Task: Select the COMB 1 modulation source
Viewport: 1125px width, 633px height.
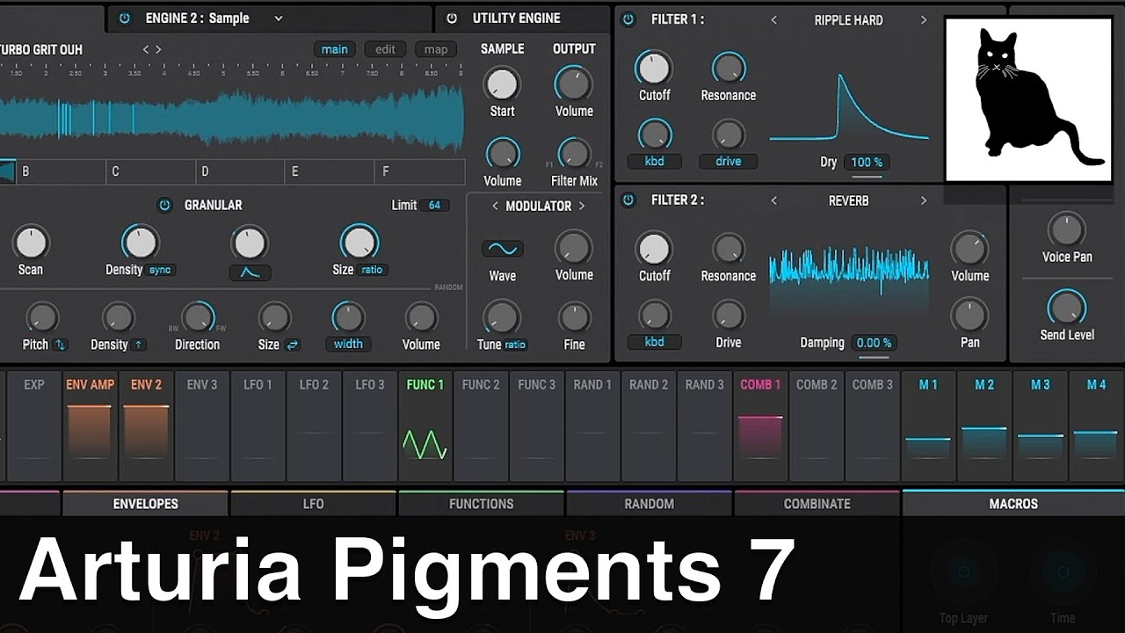Action: (761, 426)
